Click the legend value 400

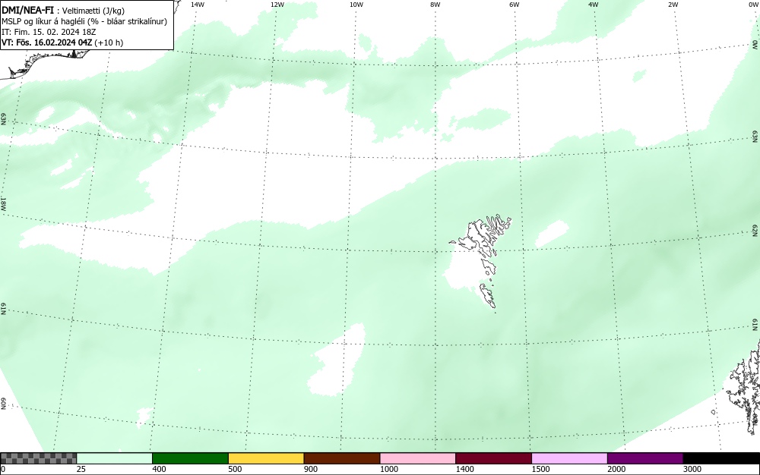159,469
